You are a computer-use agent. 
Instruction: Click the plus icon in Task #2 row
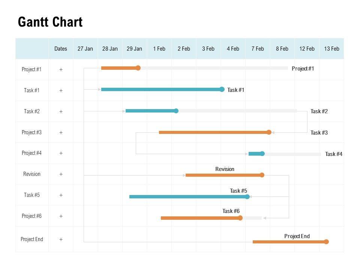tap(61, 111)
